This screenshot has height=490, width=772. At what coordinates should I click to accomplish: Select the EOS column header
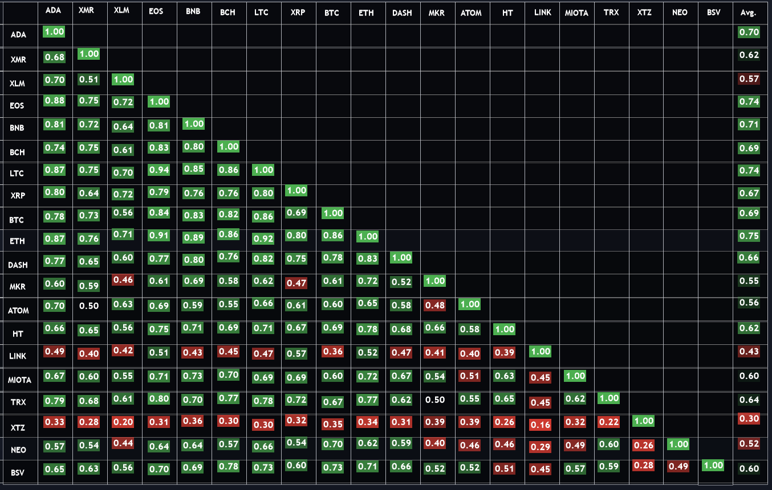[x=156, y=11]
